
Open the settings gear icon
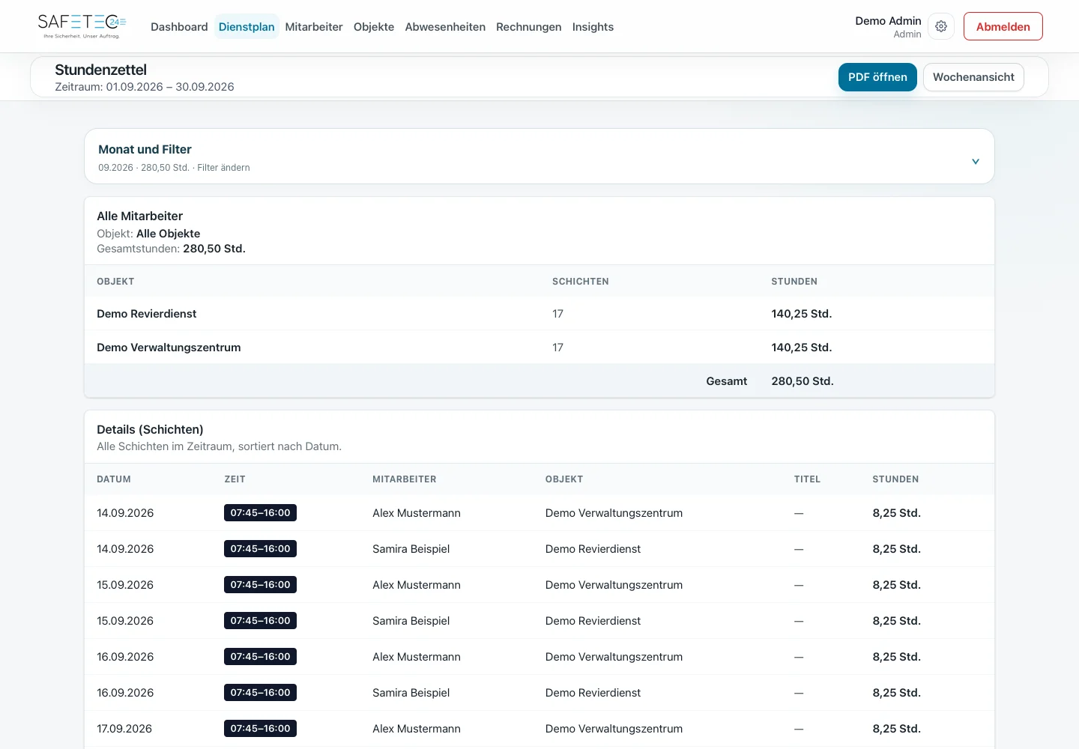941,26
